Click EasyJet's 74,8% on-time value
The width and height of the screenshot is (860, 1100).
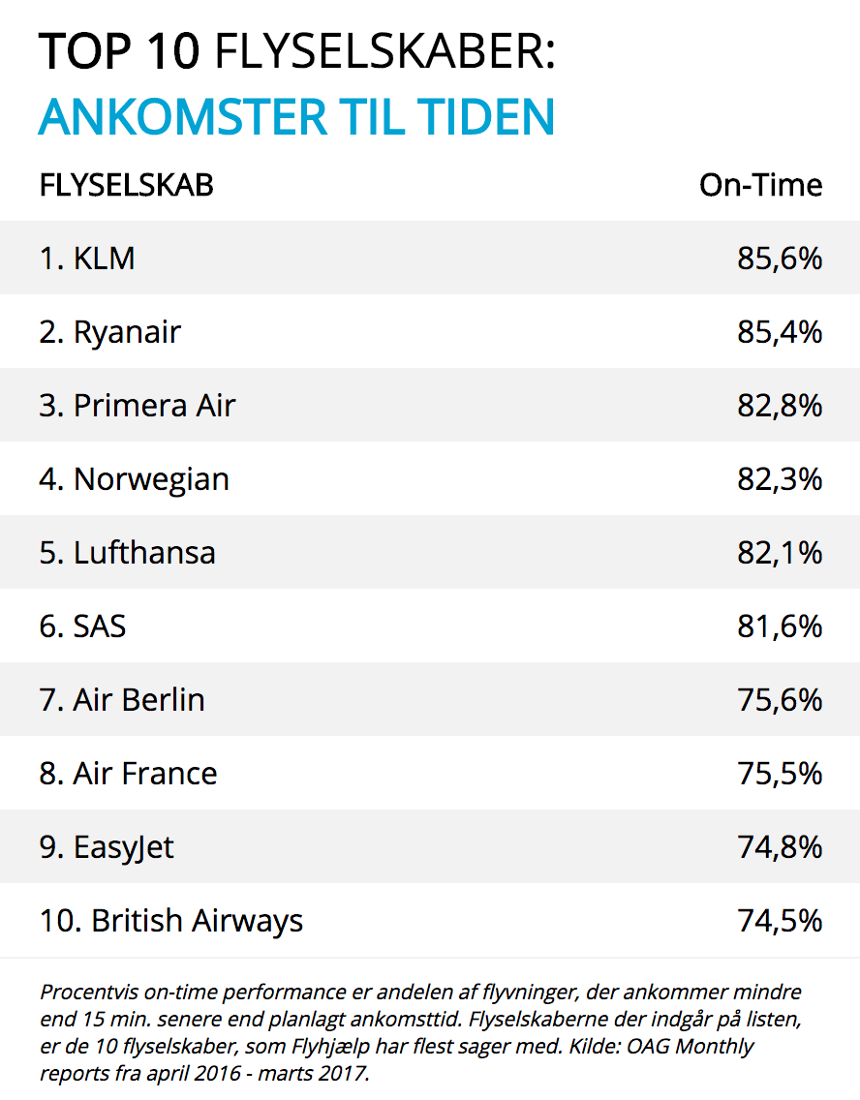pyautogui.click(x=779, y=847)
